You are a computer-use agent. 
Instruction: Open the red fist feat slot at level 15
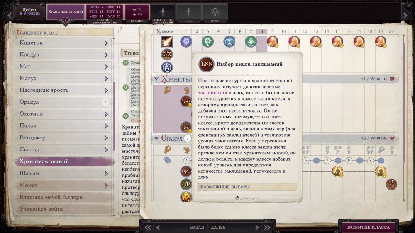337,42
